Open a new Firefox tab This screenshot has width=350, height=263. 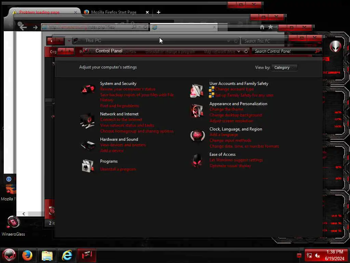(159, 12)
